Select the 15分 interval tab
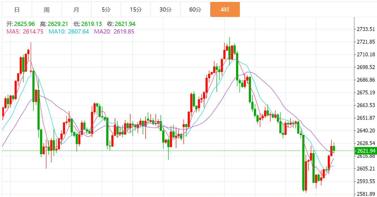377x197 pixels. coord(136,10)
